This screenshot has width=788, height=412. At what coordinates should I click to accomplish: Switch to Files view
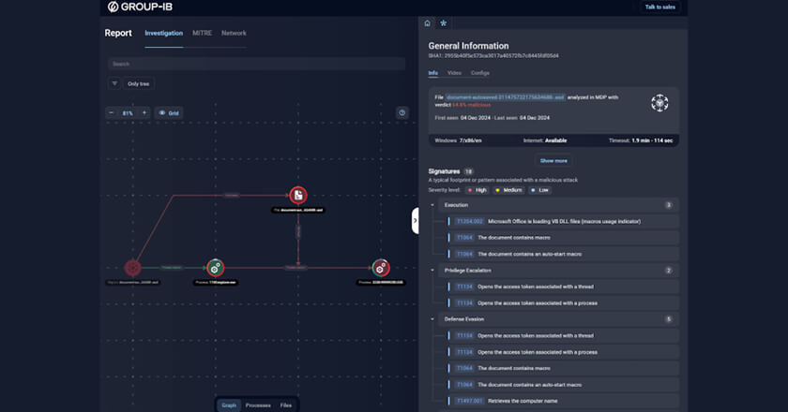tap(285, 405)
